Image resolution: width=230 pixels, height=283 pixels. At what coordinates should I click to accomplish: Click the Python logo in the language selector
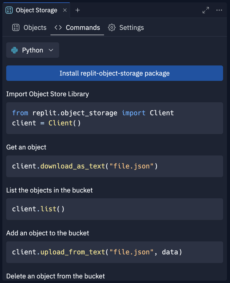coord(14,50)
